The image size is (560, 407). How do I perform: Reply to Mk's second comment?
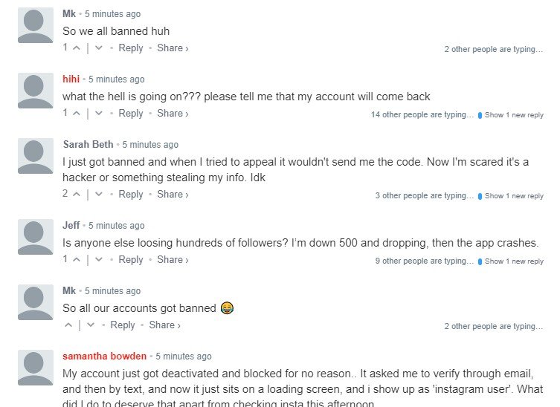point(123,325)
